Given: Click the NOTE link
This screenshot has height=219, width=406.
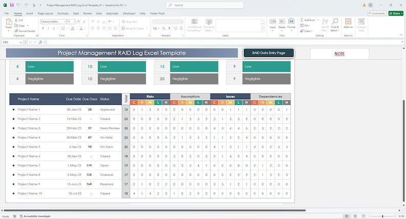Looking at the screenshot, I should tap(340, 54).
